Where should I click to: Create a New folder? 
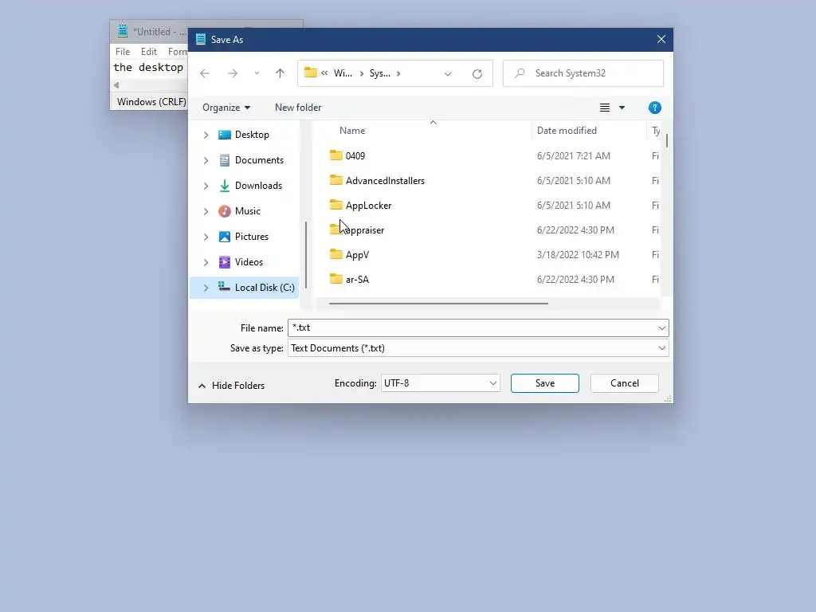tap(298, 108)
